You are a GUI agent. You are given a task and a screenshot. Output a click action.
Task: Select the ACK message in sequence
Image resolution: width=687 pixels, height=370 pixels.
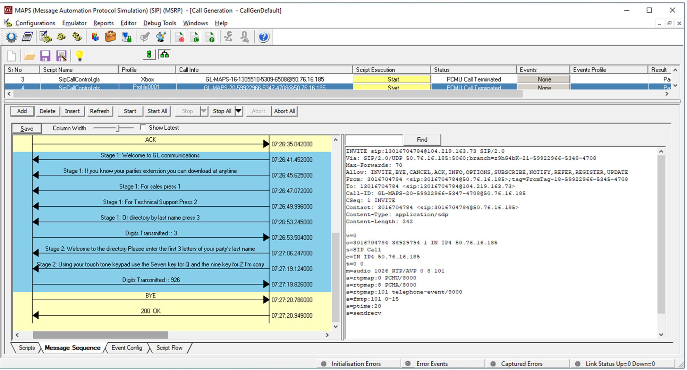pos(150,140)
